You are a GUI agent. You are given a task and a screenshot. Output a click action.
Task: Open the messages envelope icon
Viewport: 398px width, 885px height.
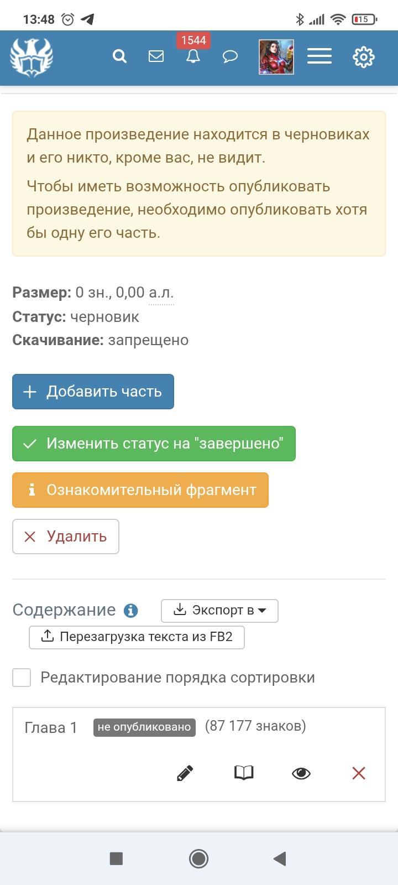coord(156,56)
